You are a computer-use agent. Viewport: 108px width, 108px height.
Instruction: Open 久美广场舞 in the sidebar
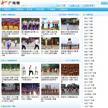click(x=88, y=49)
